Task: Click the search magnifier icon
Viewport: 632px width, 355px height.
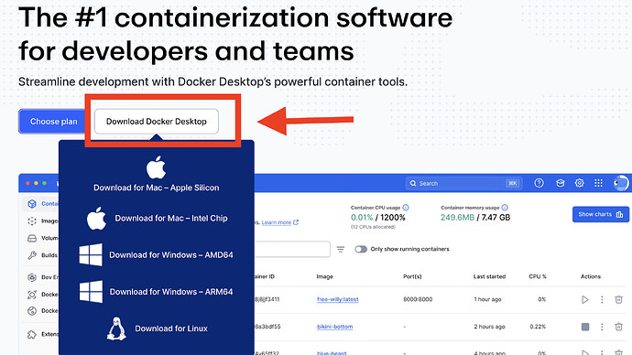Action: (x=413, y=183)
